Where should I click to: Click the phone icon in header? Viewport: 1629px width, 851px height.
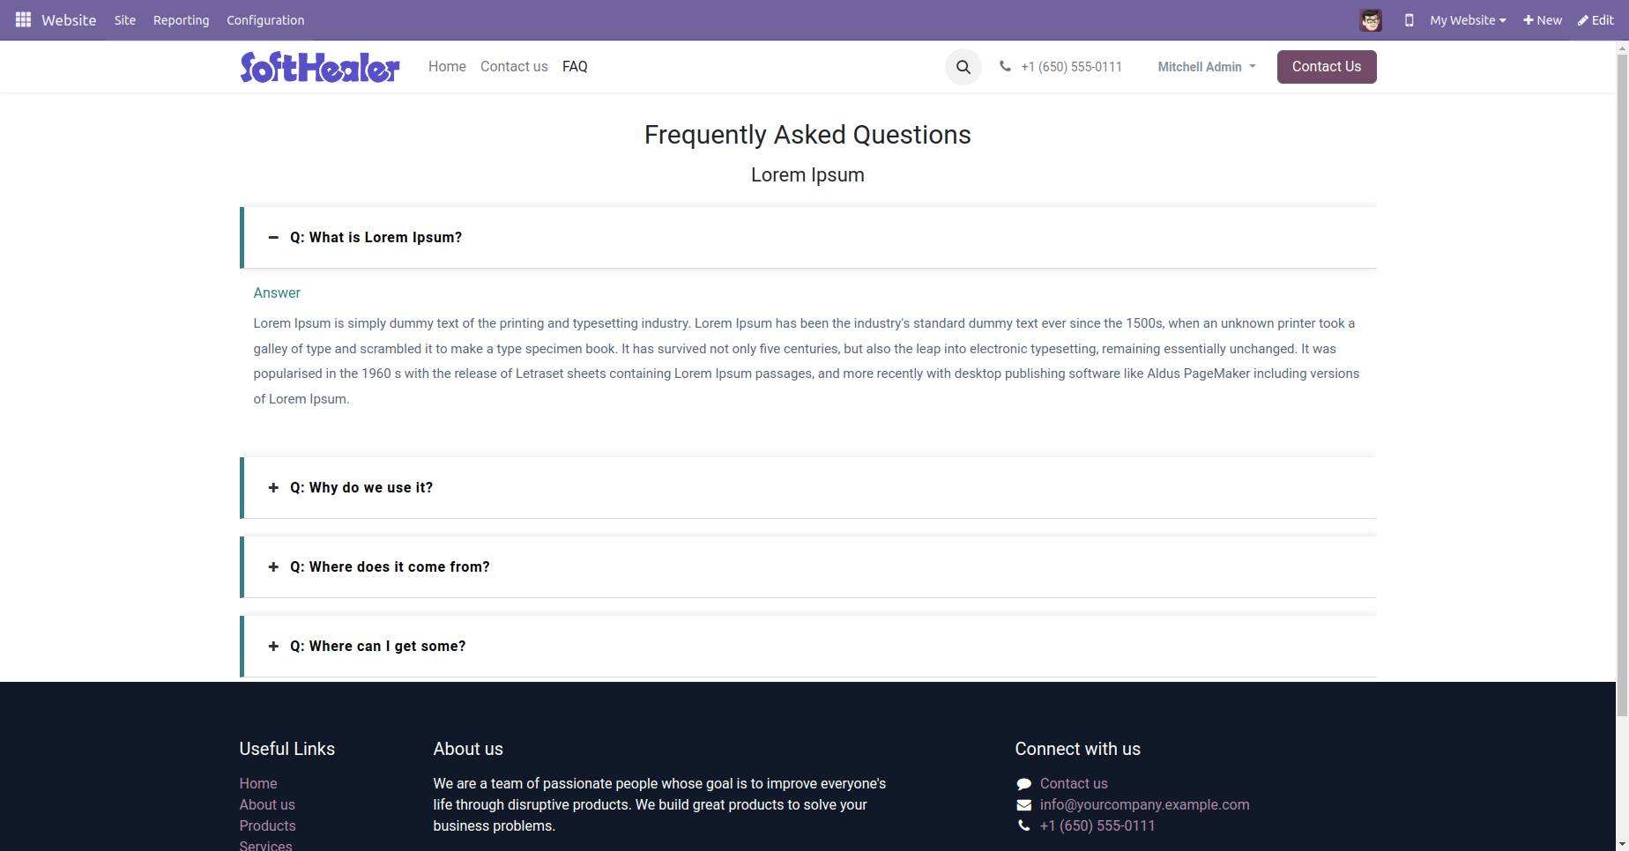[1005, 66]
